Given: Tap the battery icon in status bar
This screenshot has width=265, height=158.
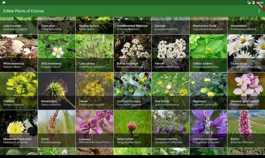Looking at the screenshot, I should click(253, 3).
